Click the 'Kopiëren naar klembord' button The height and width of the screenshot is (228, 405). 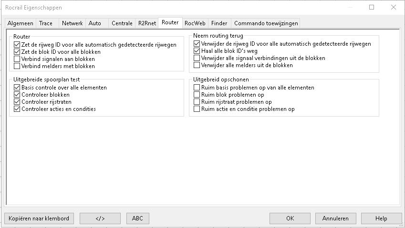click(39, 218)
